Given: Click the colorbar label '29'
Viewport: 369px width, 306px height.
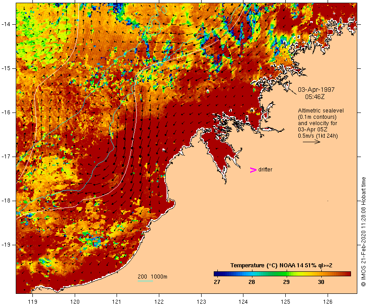Looking at the screenshot, I should (x=286, y=282).
